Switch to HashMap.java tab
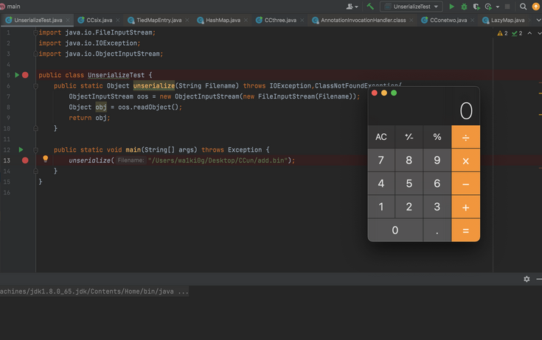542x340 pixels. pyautogui.click(x=223, y=20)
